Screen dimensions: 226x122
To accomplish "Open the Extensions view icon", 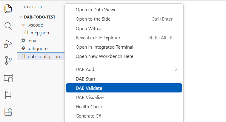I will point(8,112).
